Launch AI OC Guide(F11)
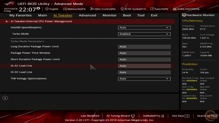Image resolution: width=219 pixels, height=123 pixels. pyautogui.click(x=133, y=9)
